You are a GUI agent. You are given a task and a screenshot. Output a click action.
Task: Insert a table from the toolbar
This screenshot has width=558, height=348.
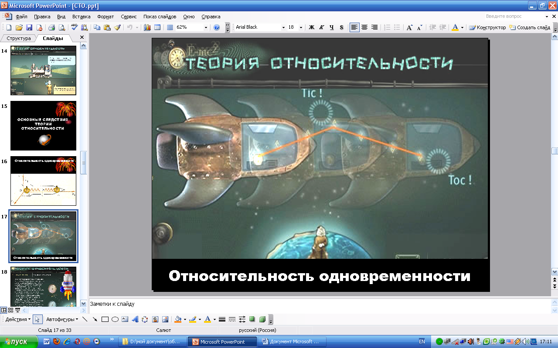pyautogui.click(x=157, y=27)
